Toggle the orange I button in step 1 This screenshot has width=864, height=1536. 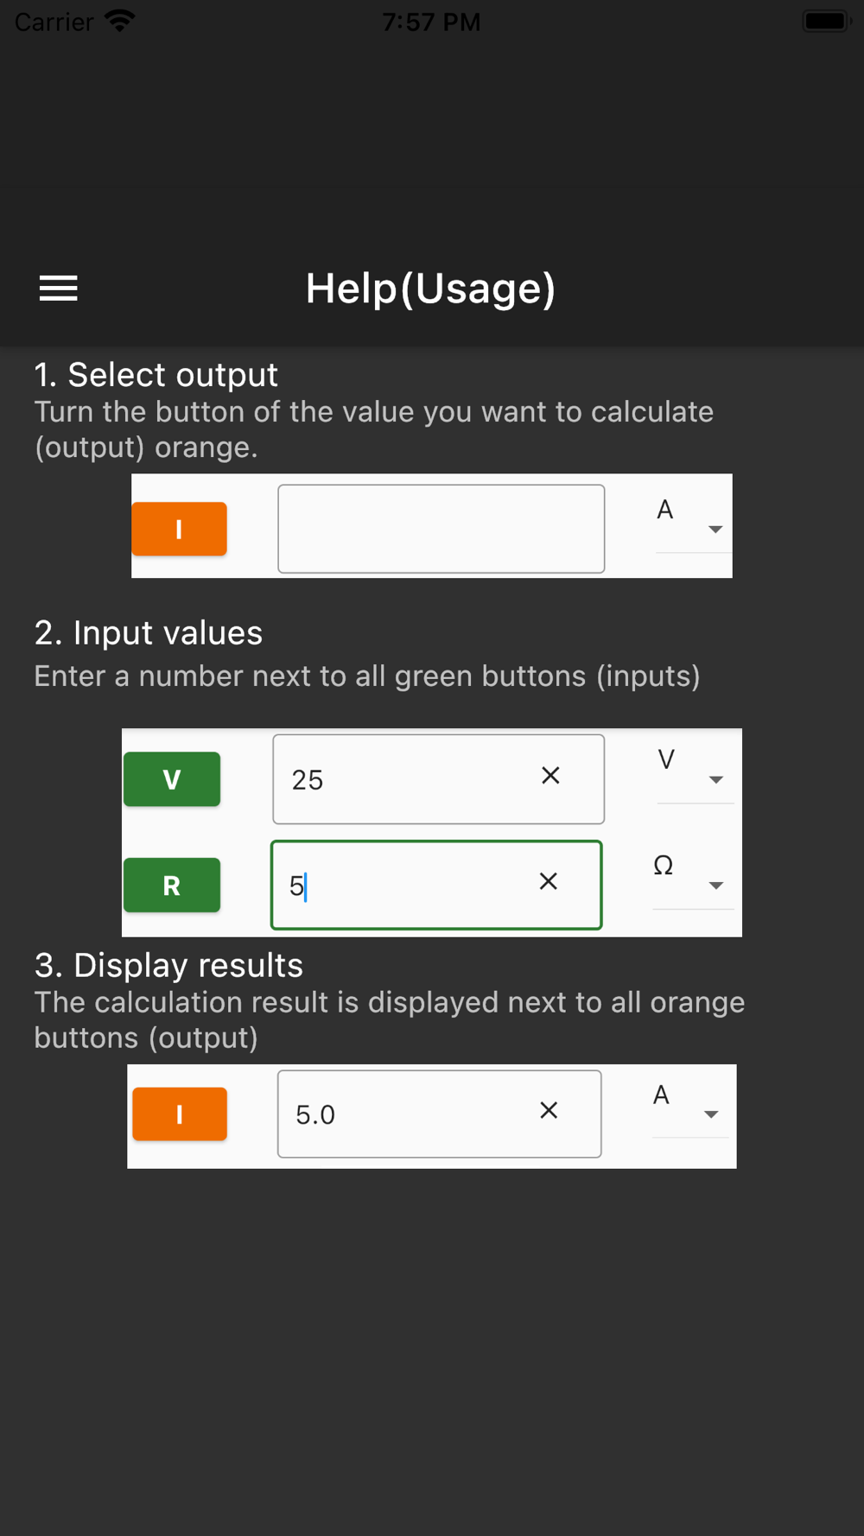(x=179, y=529)
